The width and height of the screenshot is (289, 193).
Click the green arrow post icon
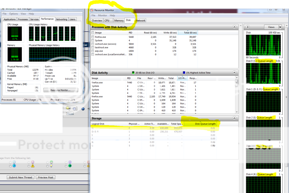[x=70, y=166]
